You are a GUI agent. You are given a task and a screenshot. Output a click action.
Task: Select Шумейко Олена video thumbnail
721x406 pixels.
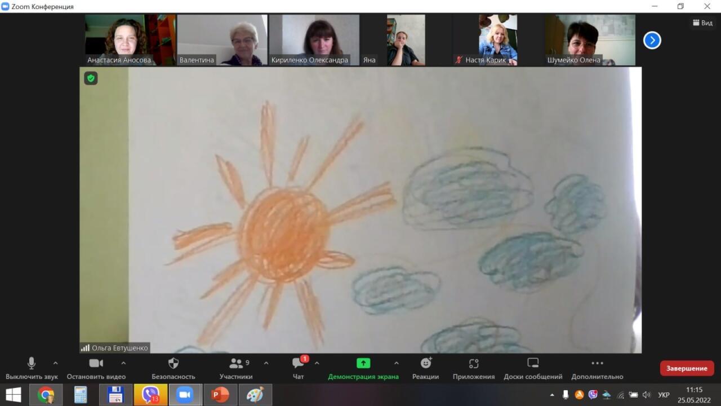590,40
